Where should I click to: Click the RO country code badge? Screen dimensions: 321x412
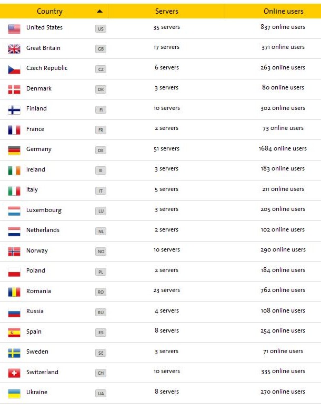click(101, 292)
